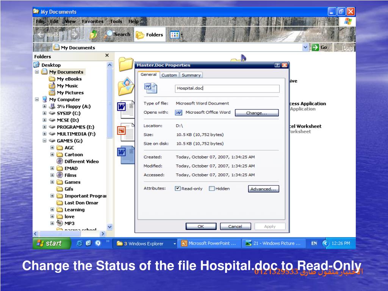This screenshot has height=291, width=388.
Task: Expand the Learning folder node
Action: tap(52, 210)
